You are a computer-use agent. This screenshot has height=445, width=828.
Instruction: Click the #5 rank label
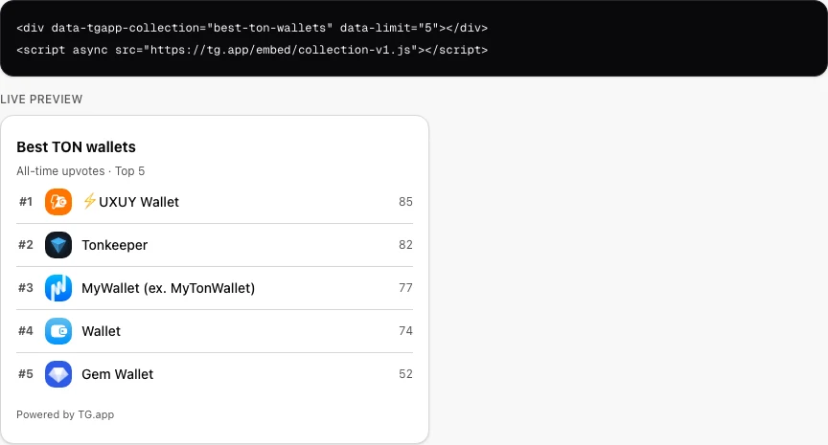(x=26, y=374)
